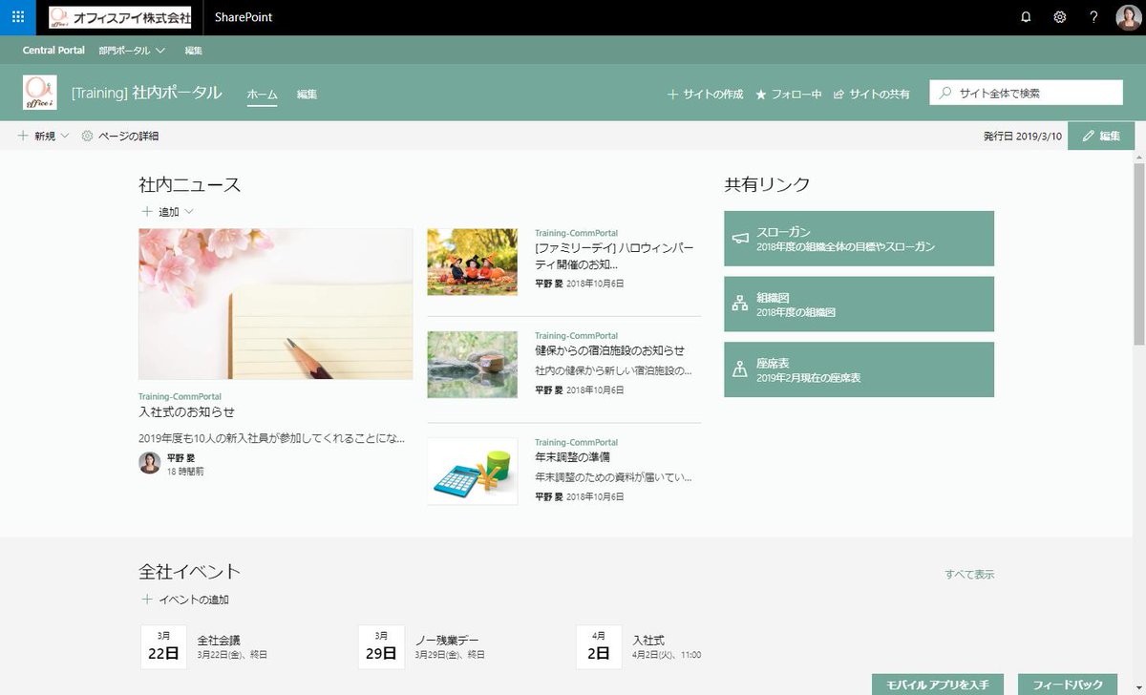The width and height of the screenshot is (1146, 695).
Task: Click the 編集 page edit button
Action: [1101, 137]
